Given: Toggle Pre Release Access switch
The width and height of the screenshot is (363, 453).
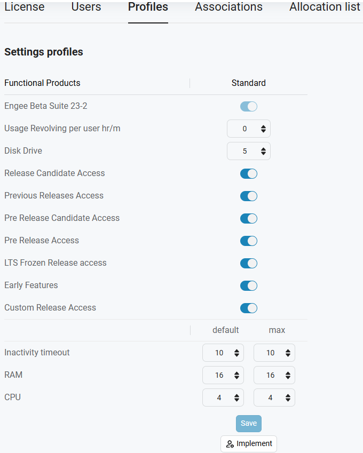Looking at the screenshot, I should click(249, 241).
